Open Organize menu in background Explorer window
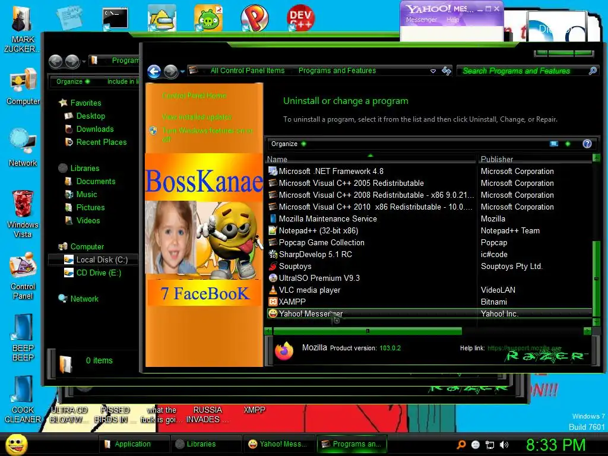This screenshot has height=456, width=608. pos(73,81)
